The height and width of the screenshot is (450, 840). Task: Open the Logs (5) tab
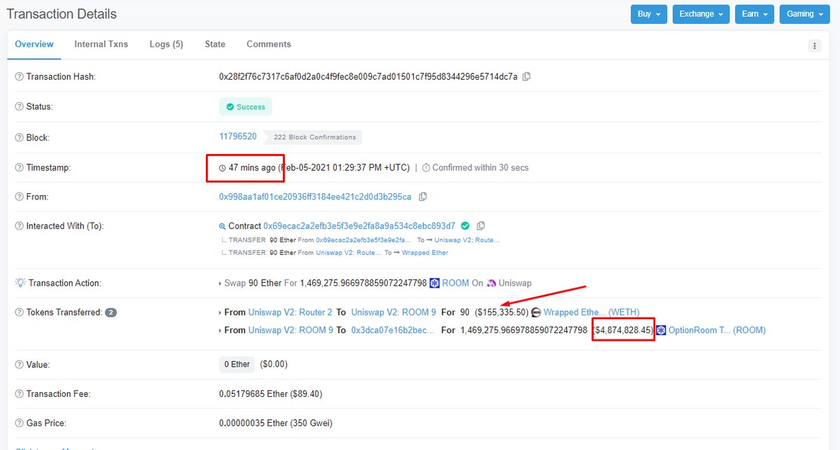[x=167, y=44]
